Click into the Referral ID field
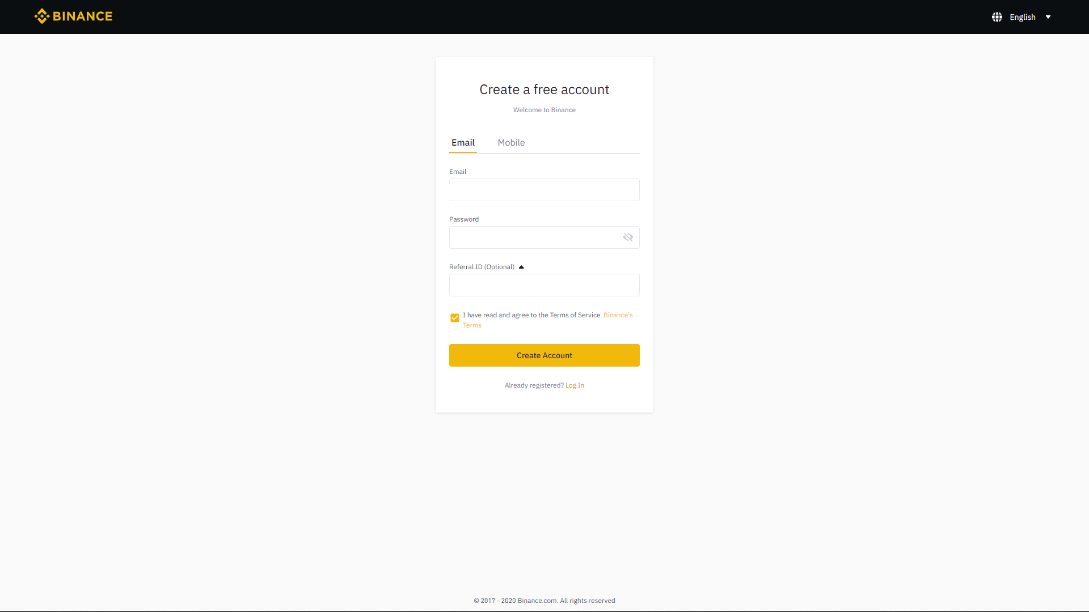Image resolution: width=1089 pixels, height=612 pixels. coord(544,285)
